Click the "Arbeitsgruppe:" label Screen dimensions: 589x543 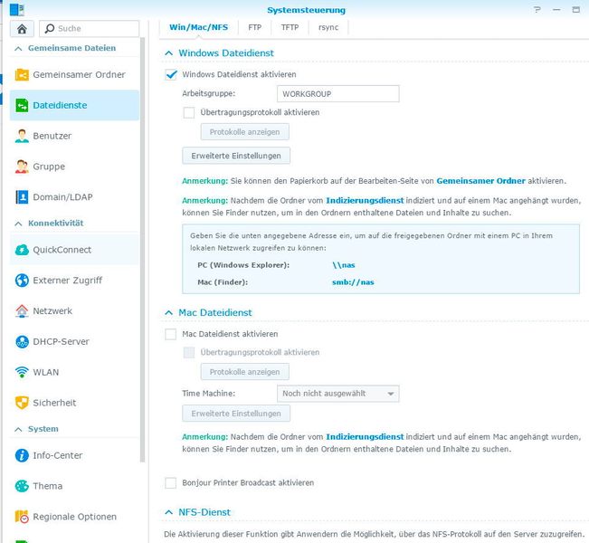[209, 93]
